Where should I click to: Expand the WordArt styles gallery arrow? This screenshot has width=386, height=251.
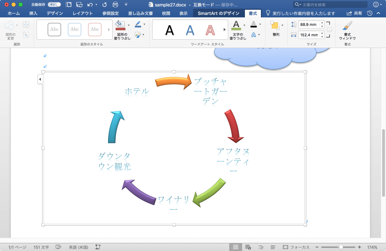pyautogui.click(x=224, y=30)
